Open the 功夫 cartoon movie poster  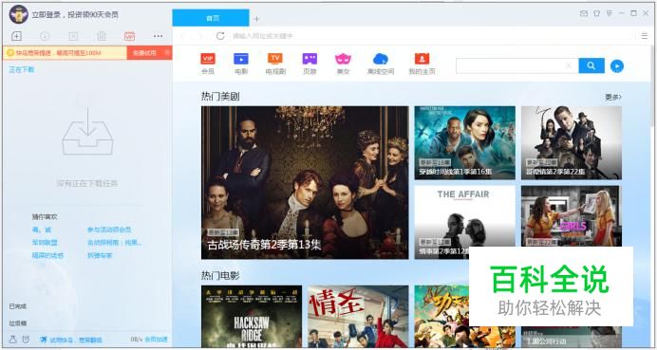441,316
